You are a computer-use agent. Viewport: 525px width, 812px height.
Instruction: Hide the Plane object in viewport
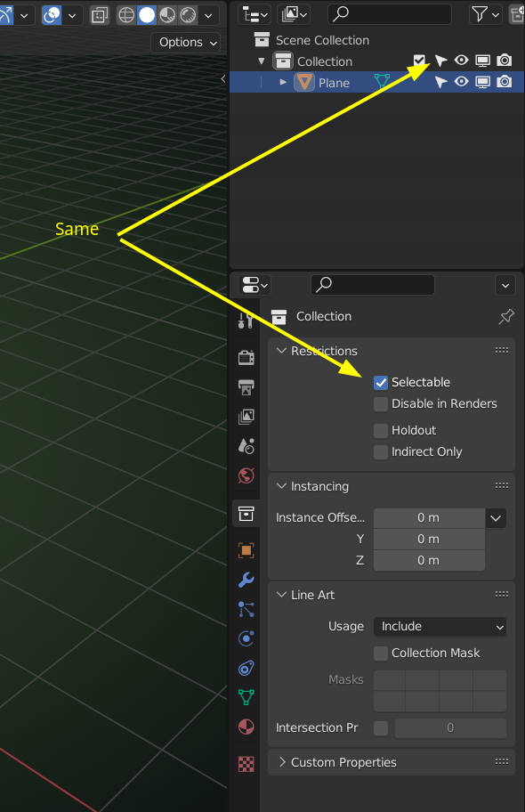click(461, 82)
